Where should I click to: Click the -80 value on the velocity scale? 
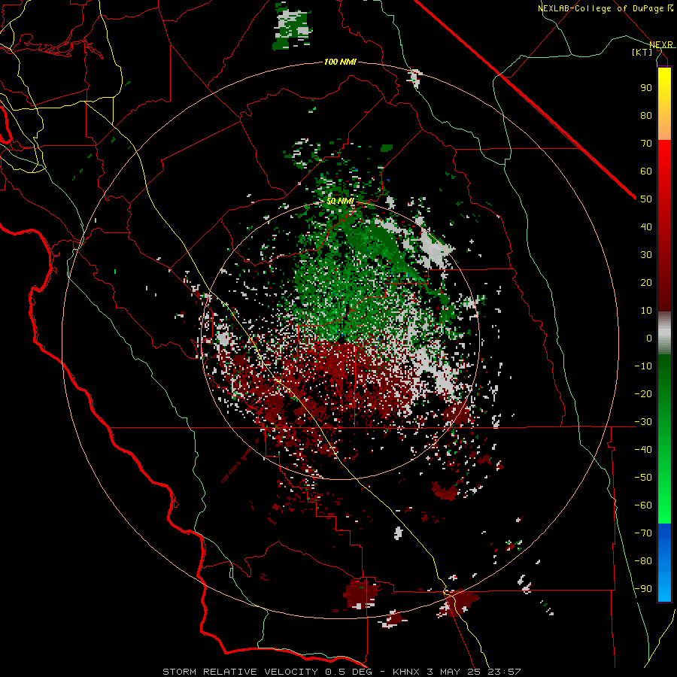tap(643, 561)
